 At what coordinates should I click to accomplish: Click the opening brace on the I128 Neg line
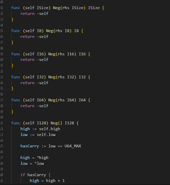(x=78, y=123)
